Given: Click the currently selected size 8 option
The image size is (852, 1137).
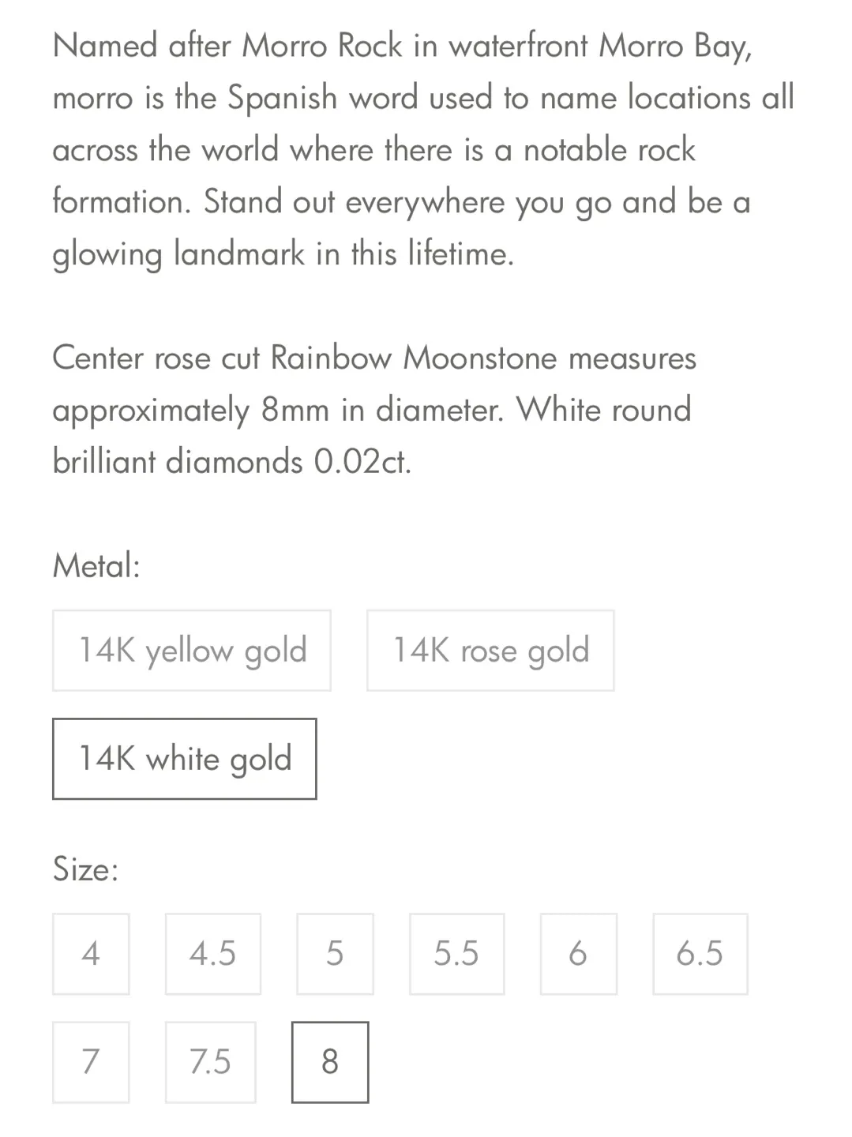Looking at the screenshot, I should 330,1061.
